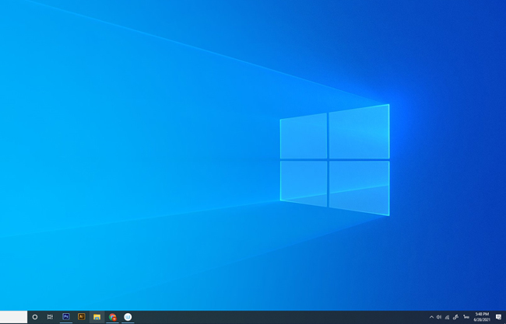Switch to Google Chrome in taskbar
Viewport: 506px width, 324px height.
[112, 317]
